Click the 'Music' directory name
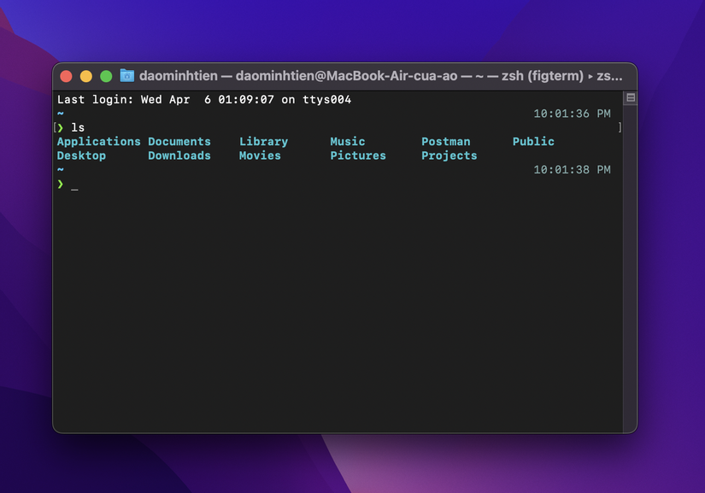The width and height of the screenshot is (705, 493). 348,142
